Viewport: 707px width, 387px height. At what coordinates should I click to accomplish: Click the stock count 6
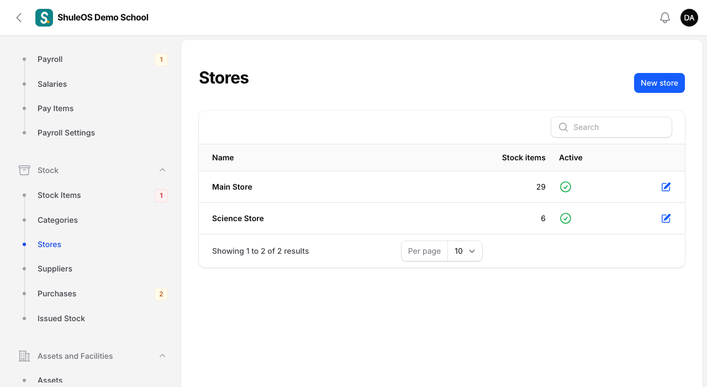543,218
